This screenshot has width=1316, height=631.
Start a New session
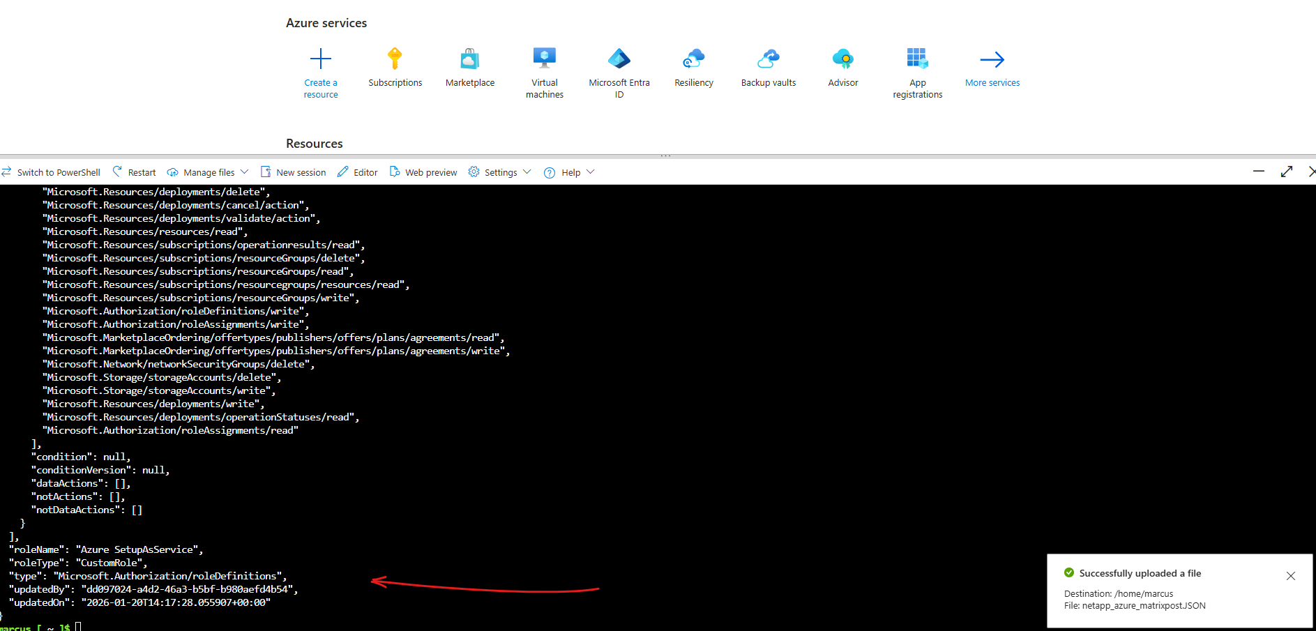pos(294,172)
